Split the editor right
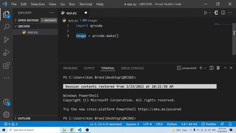The image size is (236, 133). 223,13
